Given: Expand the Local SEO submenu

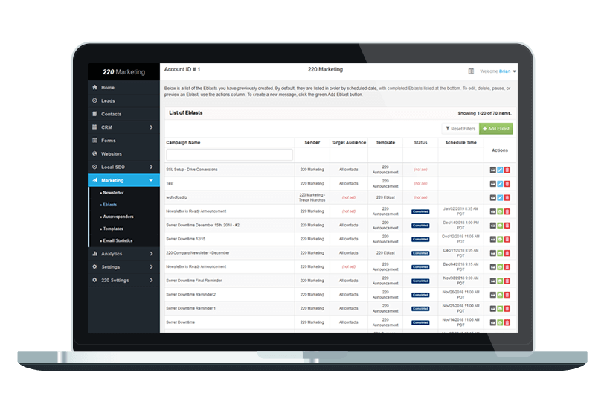Looking at the screenshot, I should pyautogui.click(x=123, y=167).
